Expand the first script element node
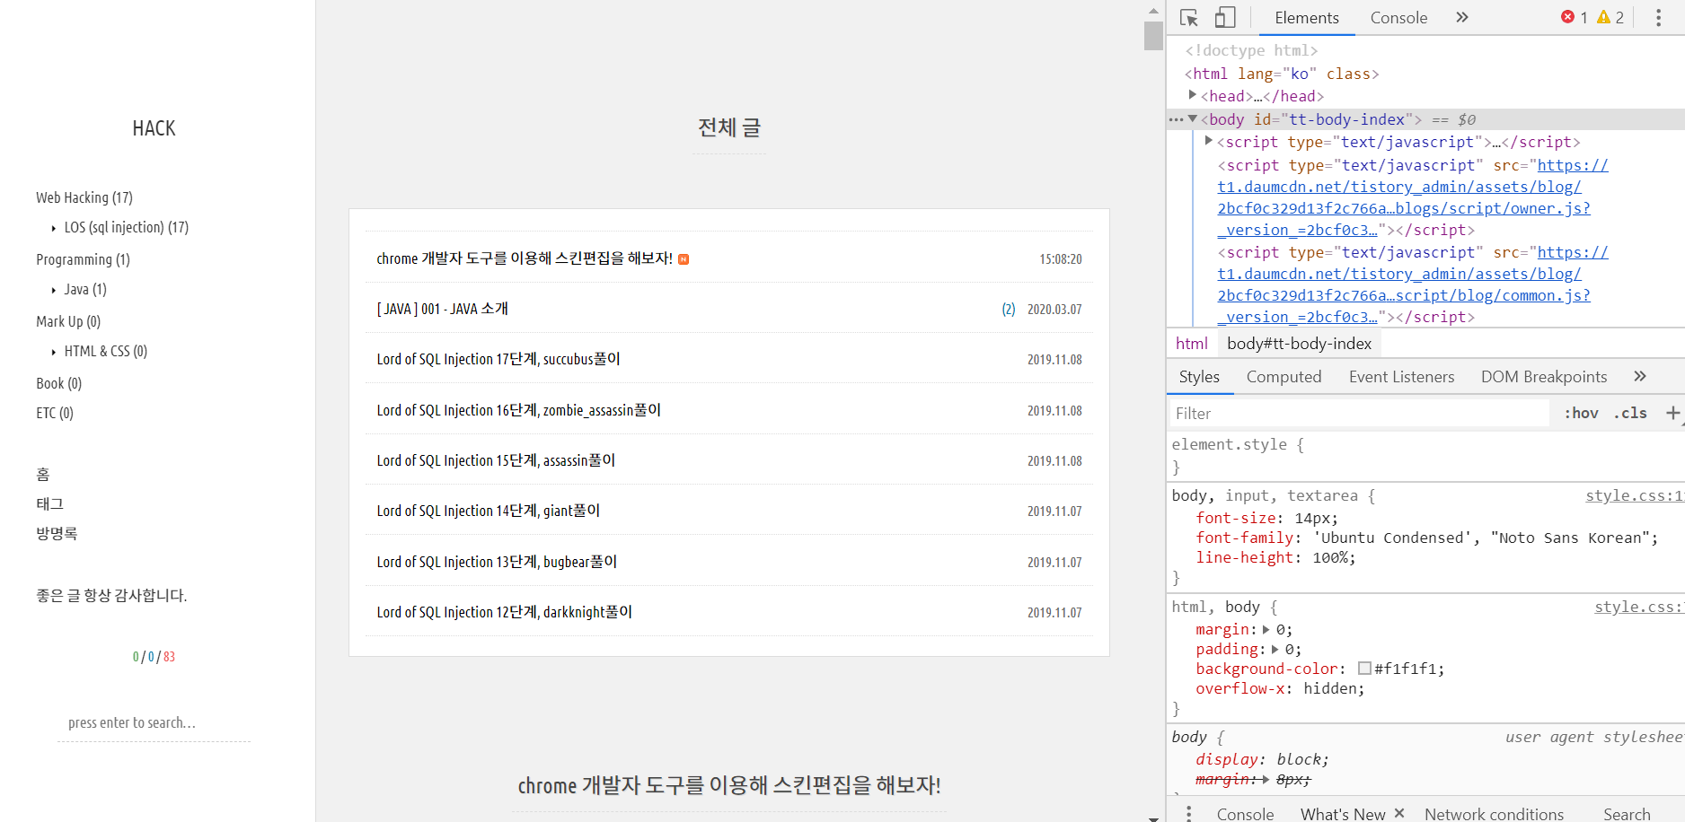The height and width of the screenshot is (822, 1685). (x=1208, y=141)
